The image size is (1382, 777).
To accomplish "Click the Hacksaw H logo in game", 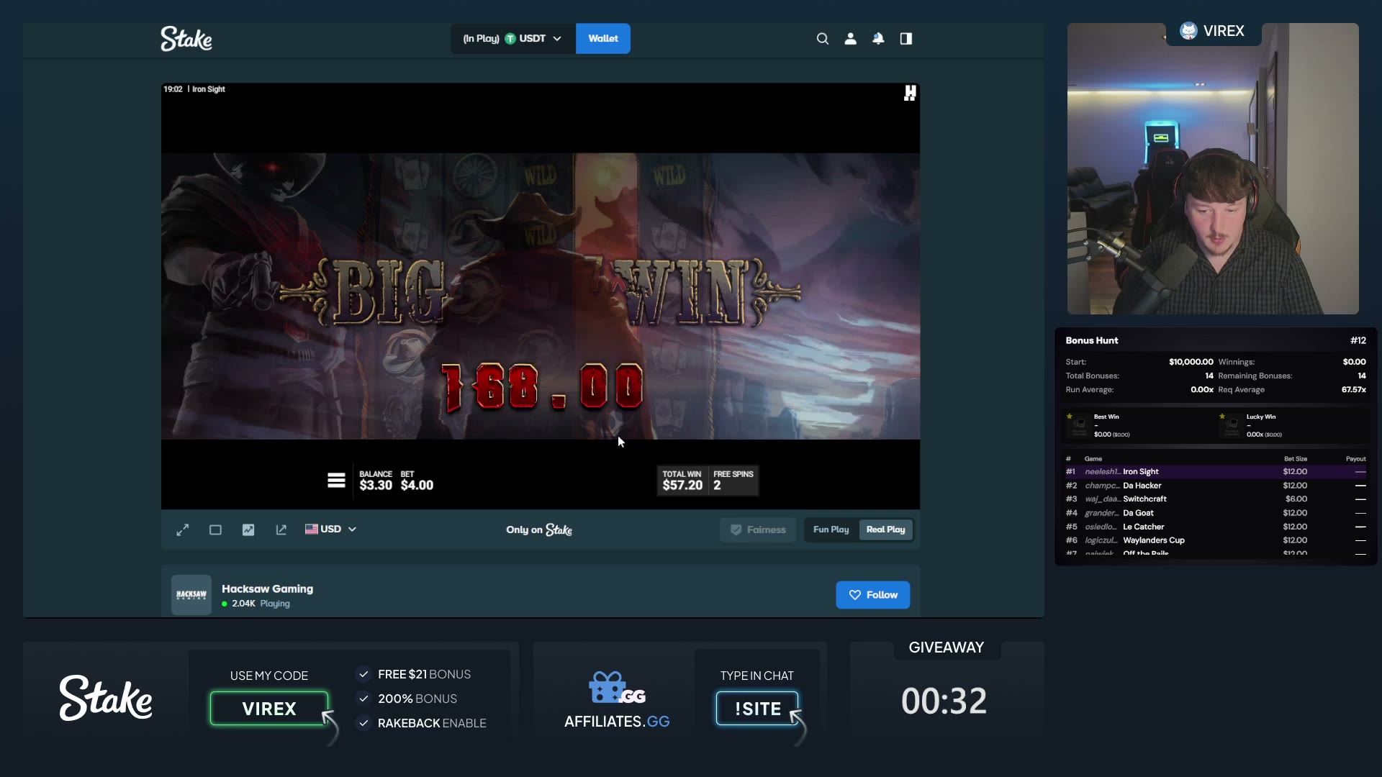I will tap(910, 93).
